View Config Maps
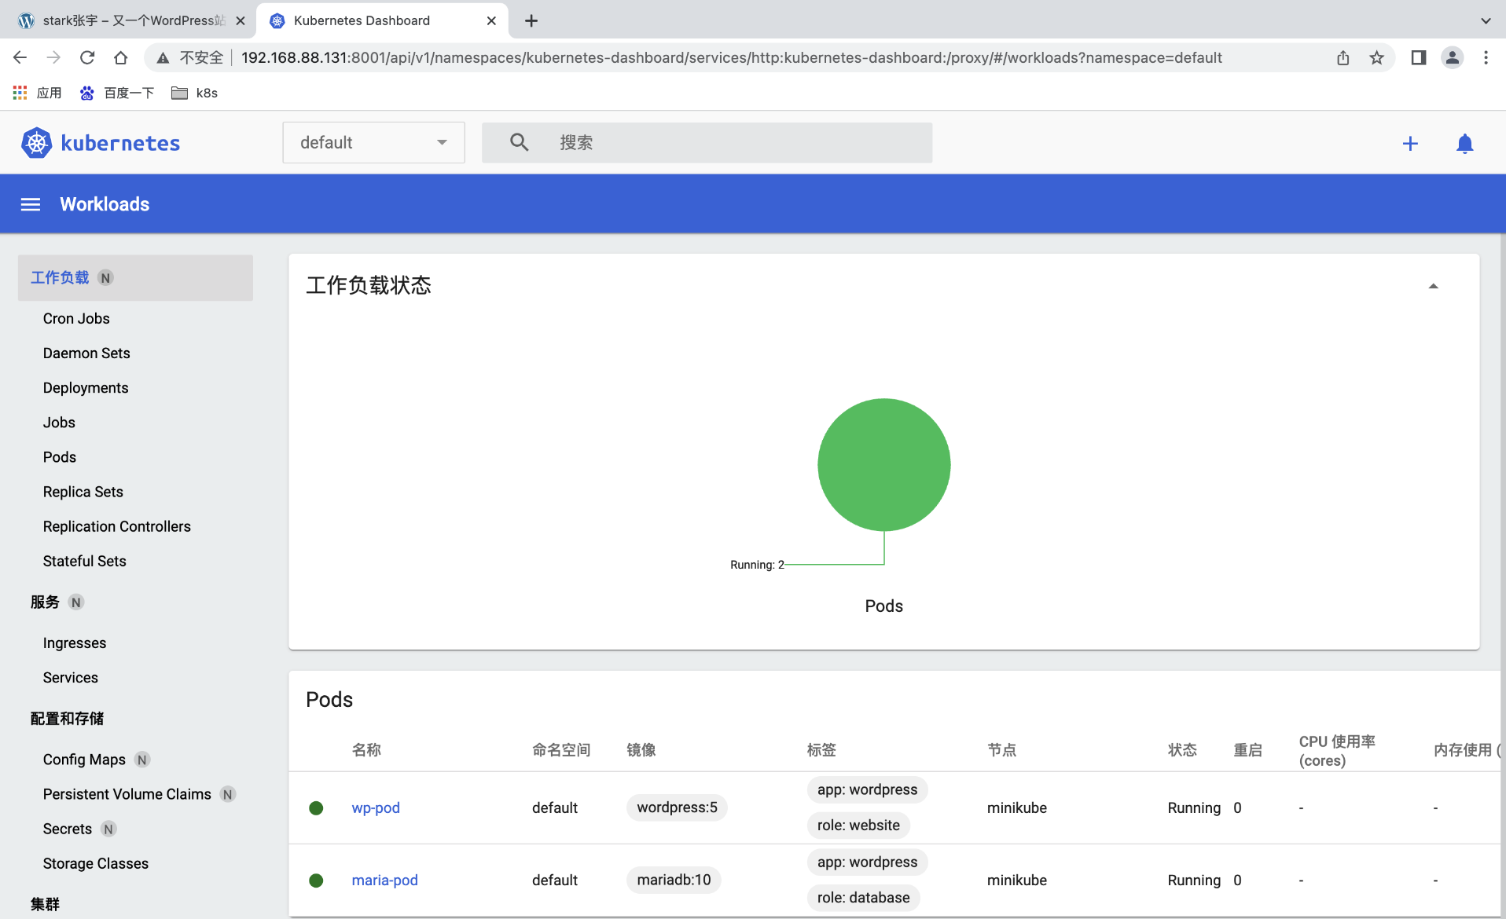The width and height of the screenshot is (1506, 919). [x=84, y=760]
